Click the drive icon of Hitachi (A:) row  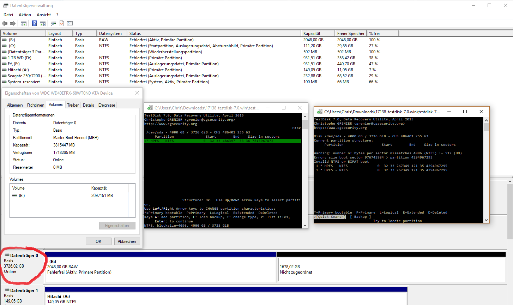4,70
